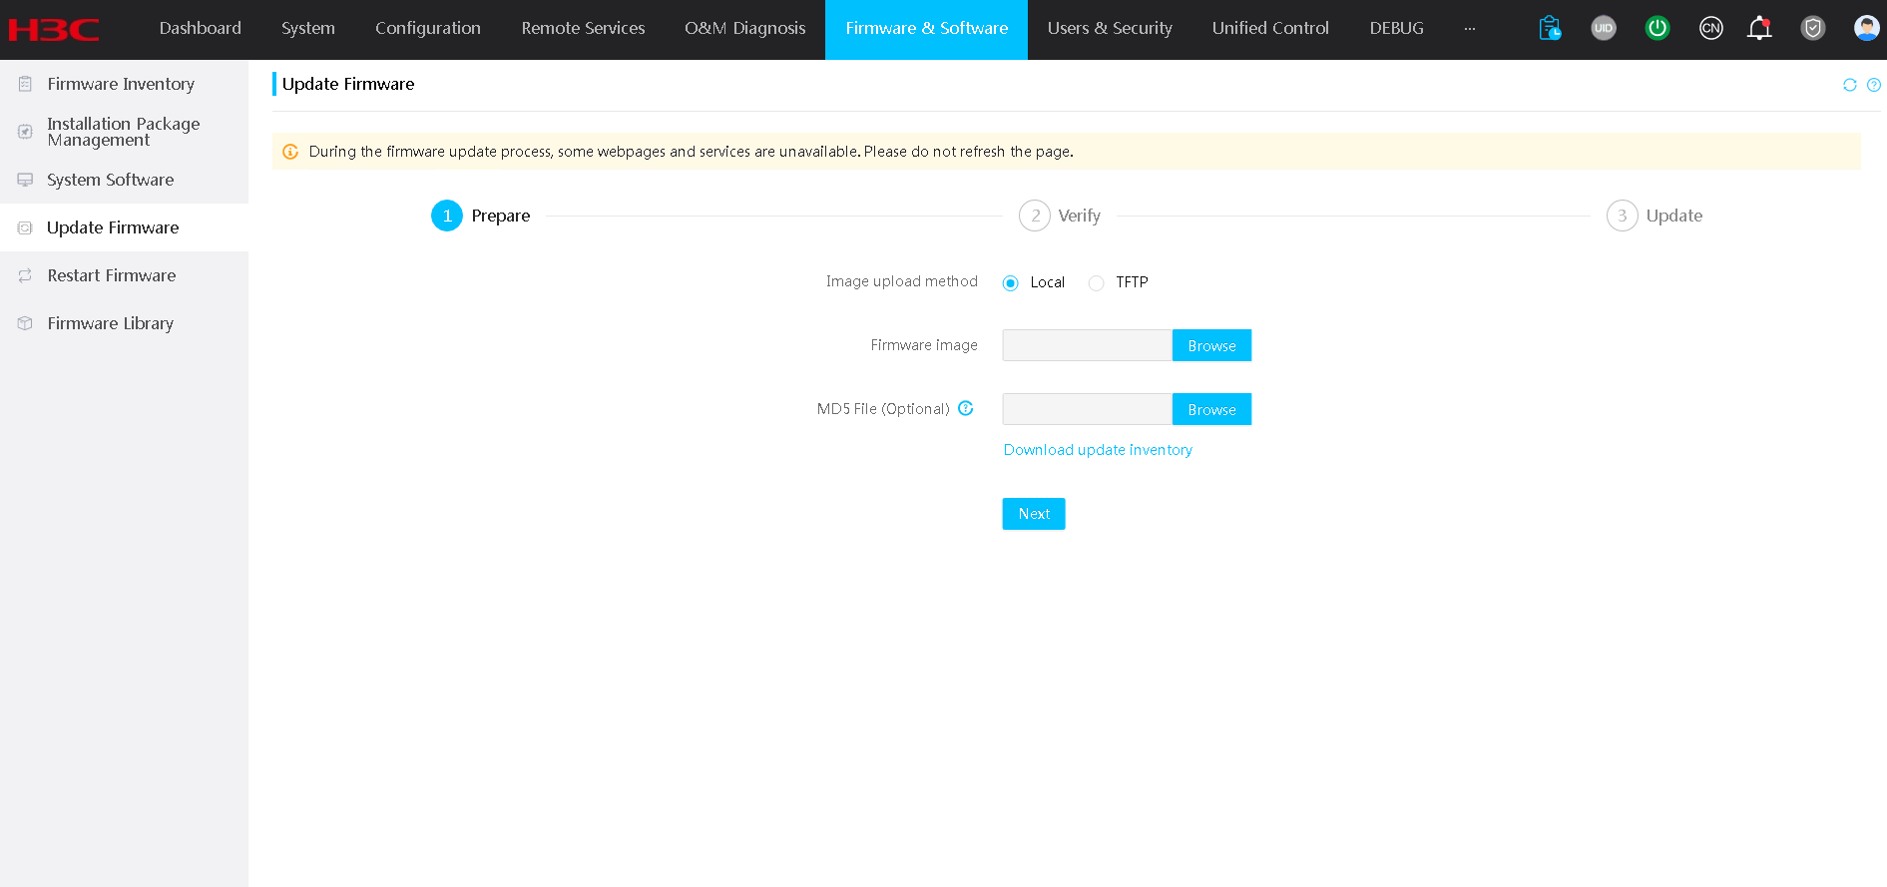Screen dimensions: 1887x887
Task: Open Firmware Library page
Action: click(124, 323)
